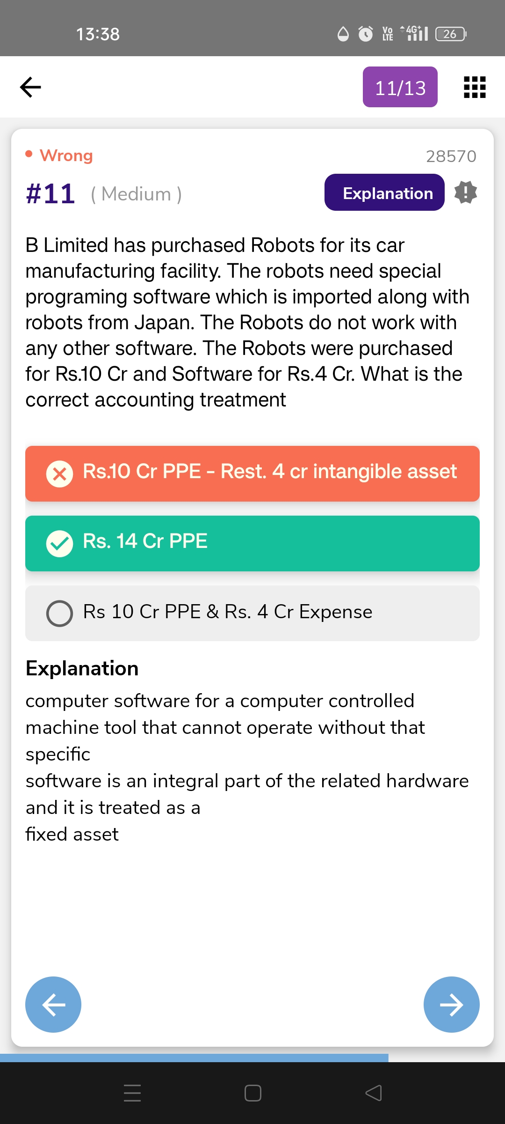
Task: Go to the previous question arrow
Action: (53, 1005)
